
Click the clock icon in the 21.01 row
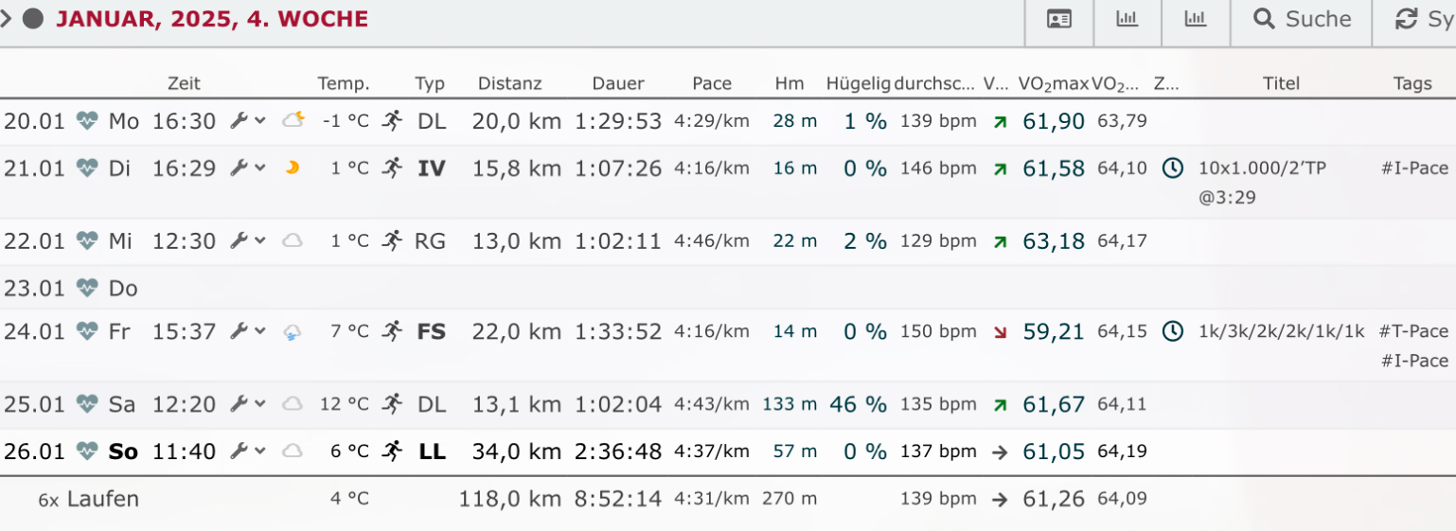[1172, 168]
